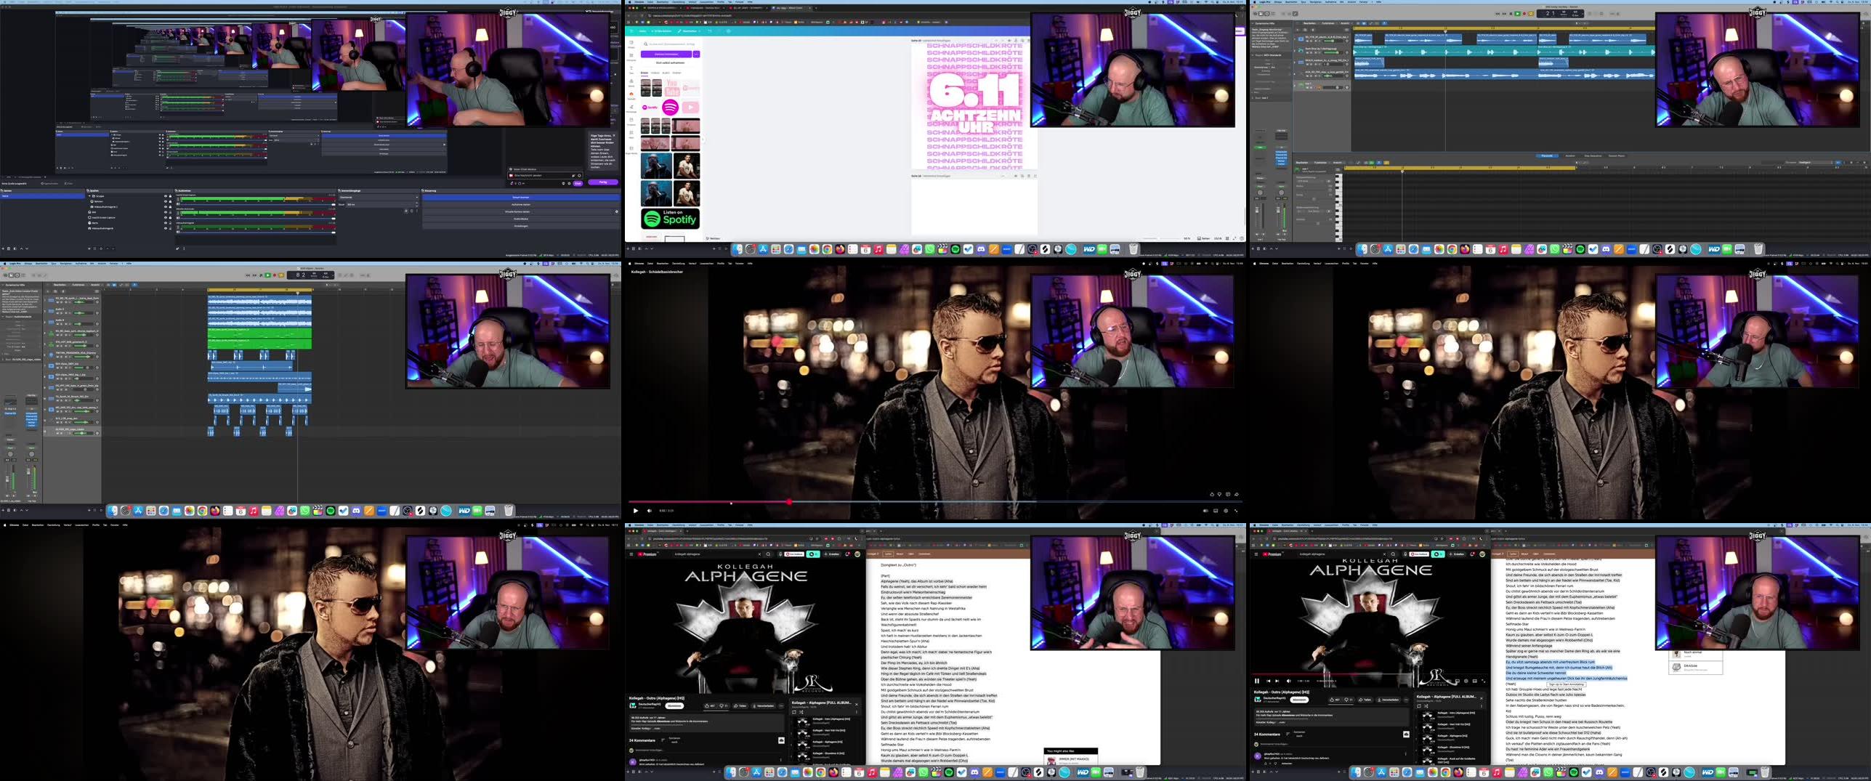This screenshot has width=1871, height=781.
Task: Enable record-arm on the top track in Logic Pro
Action: click(x=65, y=302)
